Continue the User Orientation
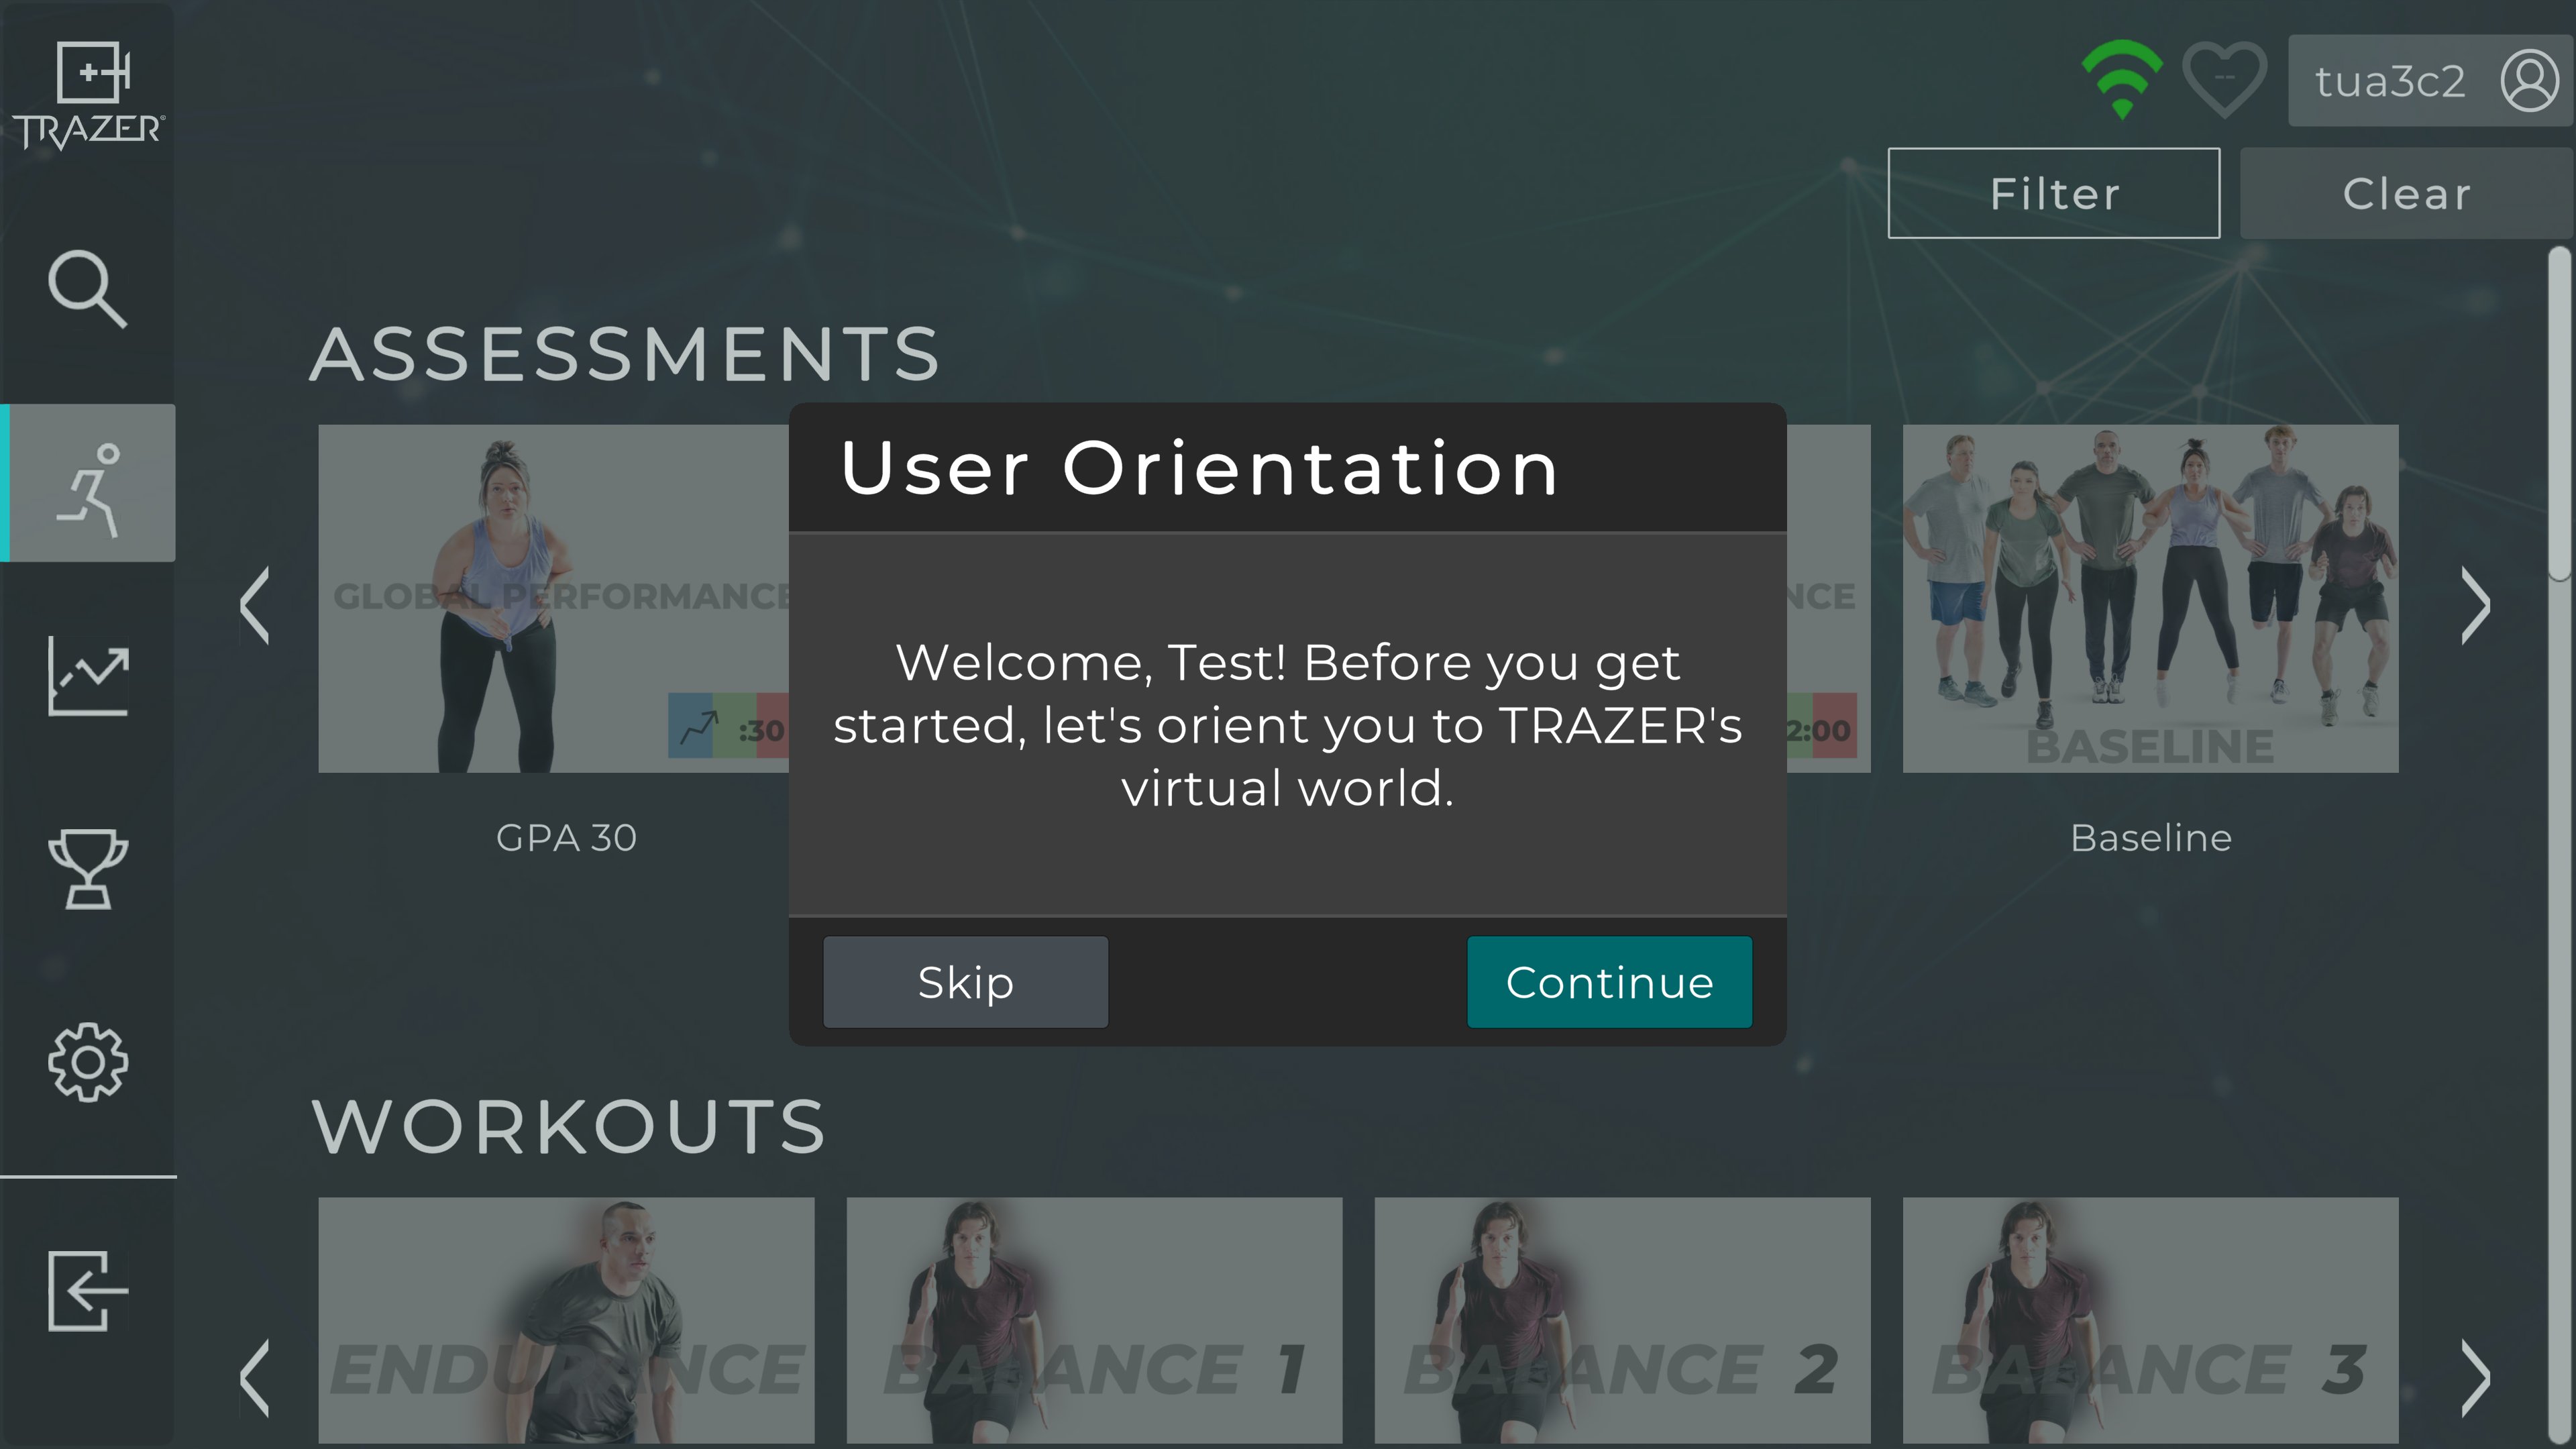Image resolution: width=2576 pixels, height=1449 pixels. [x=1609, y=982]
